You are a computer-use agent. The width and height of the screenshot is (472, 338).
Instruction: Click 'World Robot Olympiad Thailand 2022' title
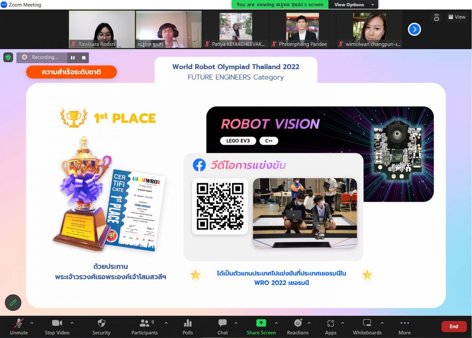tap(236, 66)
